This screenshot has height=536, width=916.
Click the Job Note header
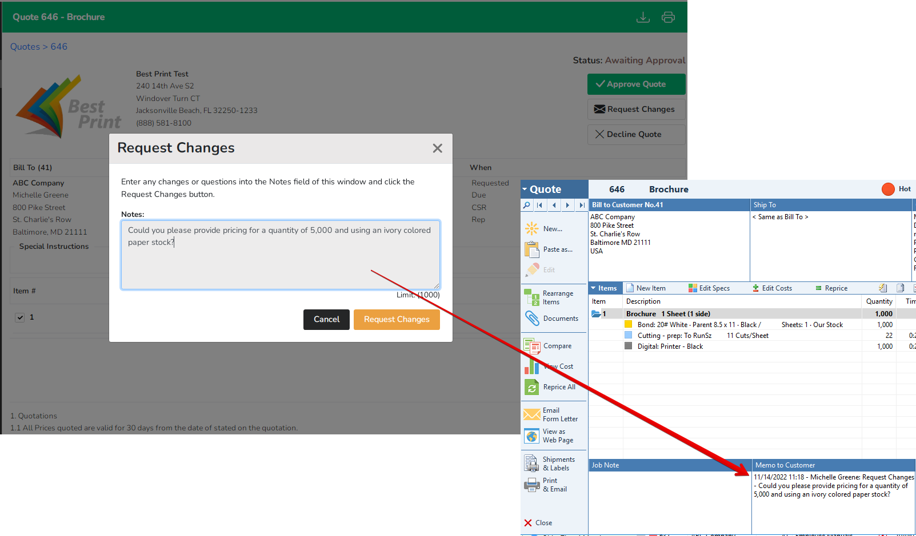pos(670,465)
